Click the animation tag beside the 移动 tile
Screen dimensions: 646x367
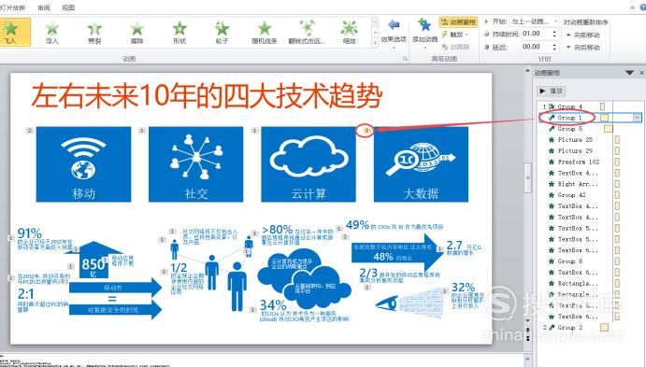pyautogui.click(x=30, y=131)
